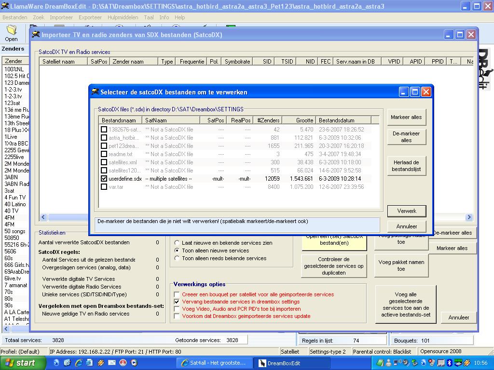Click media player quick launch icon
The width and height of the screenshot is (494, 370).
click(x=134, y=363)
